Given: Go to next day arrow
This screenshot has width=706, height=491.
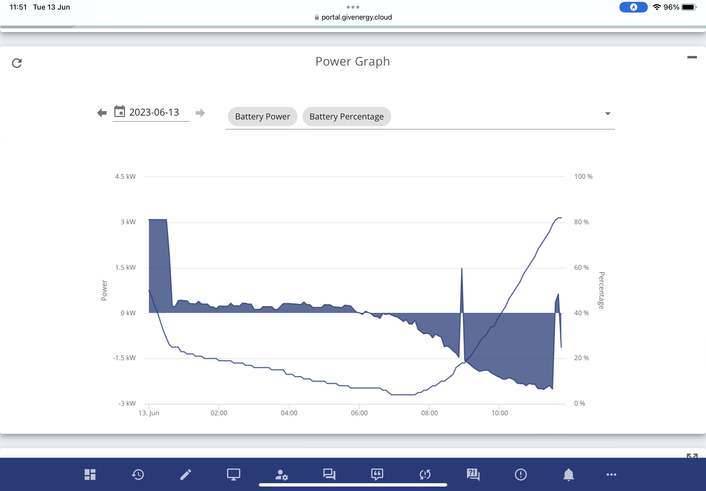Looking at the screenshot, I should click(200, 113).
